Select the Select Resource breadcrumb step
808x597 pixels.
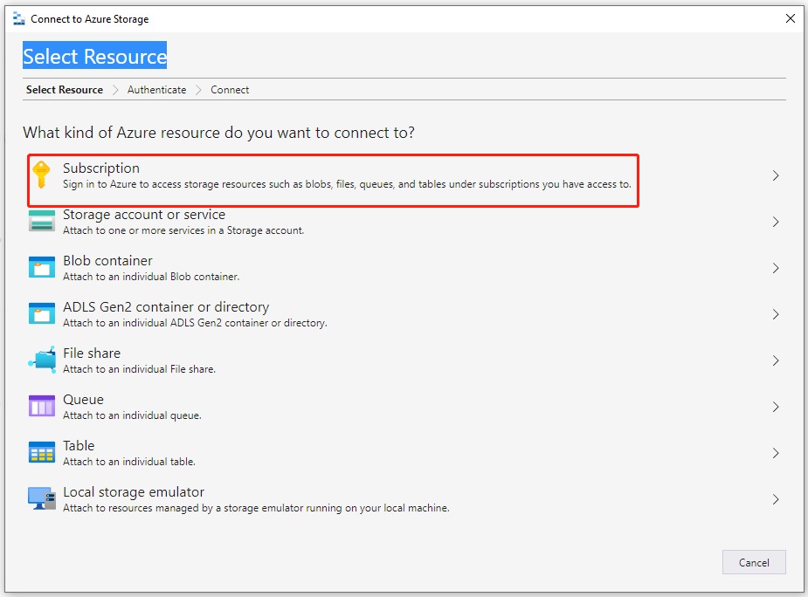click(65, 90)
